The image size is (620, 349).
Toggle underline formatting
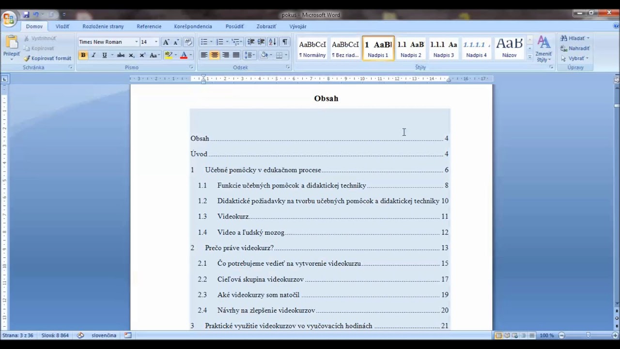[104, 55]
